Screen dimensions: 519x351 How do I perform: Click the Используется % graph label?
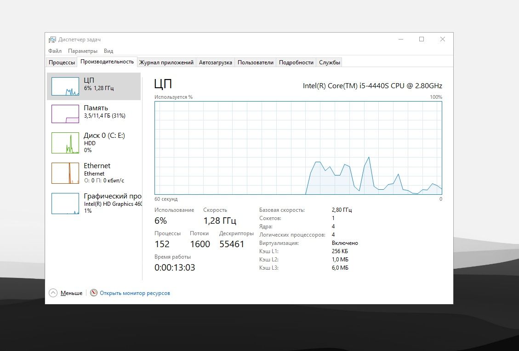[x=173, y=97]
